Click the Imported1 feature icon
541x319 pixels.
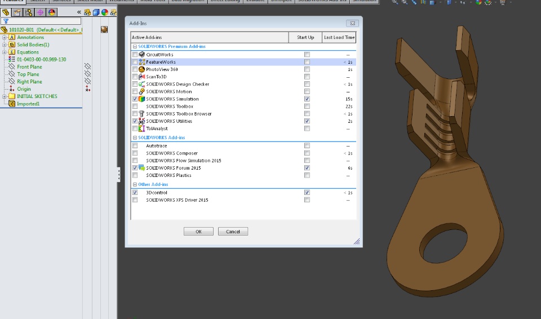12,104
